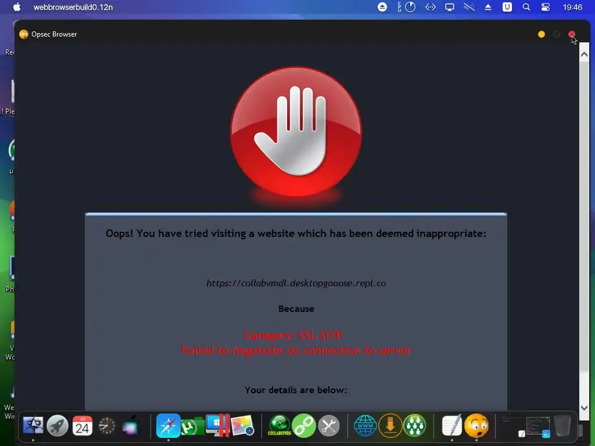Open the green chain link icon
595x446 pixels.
click(x=304, y=426)
